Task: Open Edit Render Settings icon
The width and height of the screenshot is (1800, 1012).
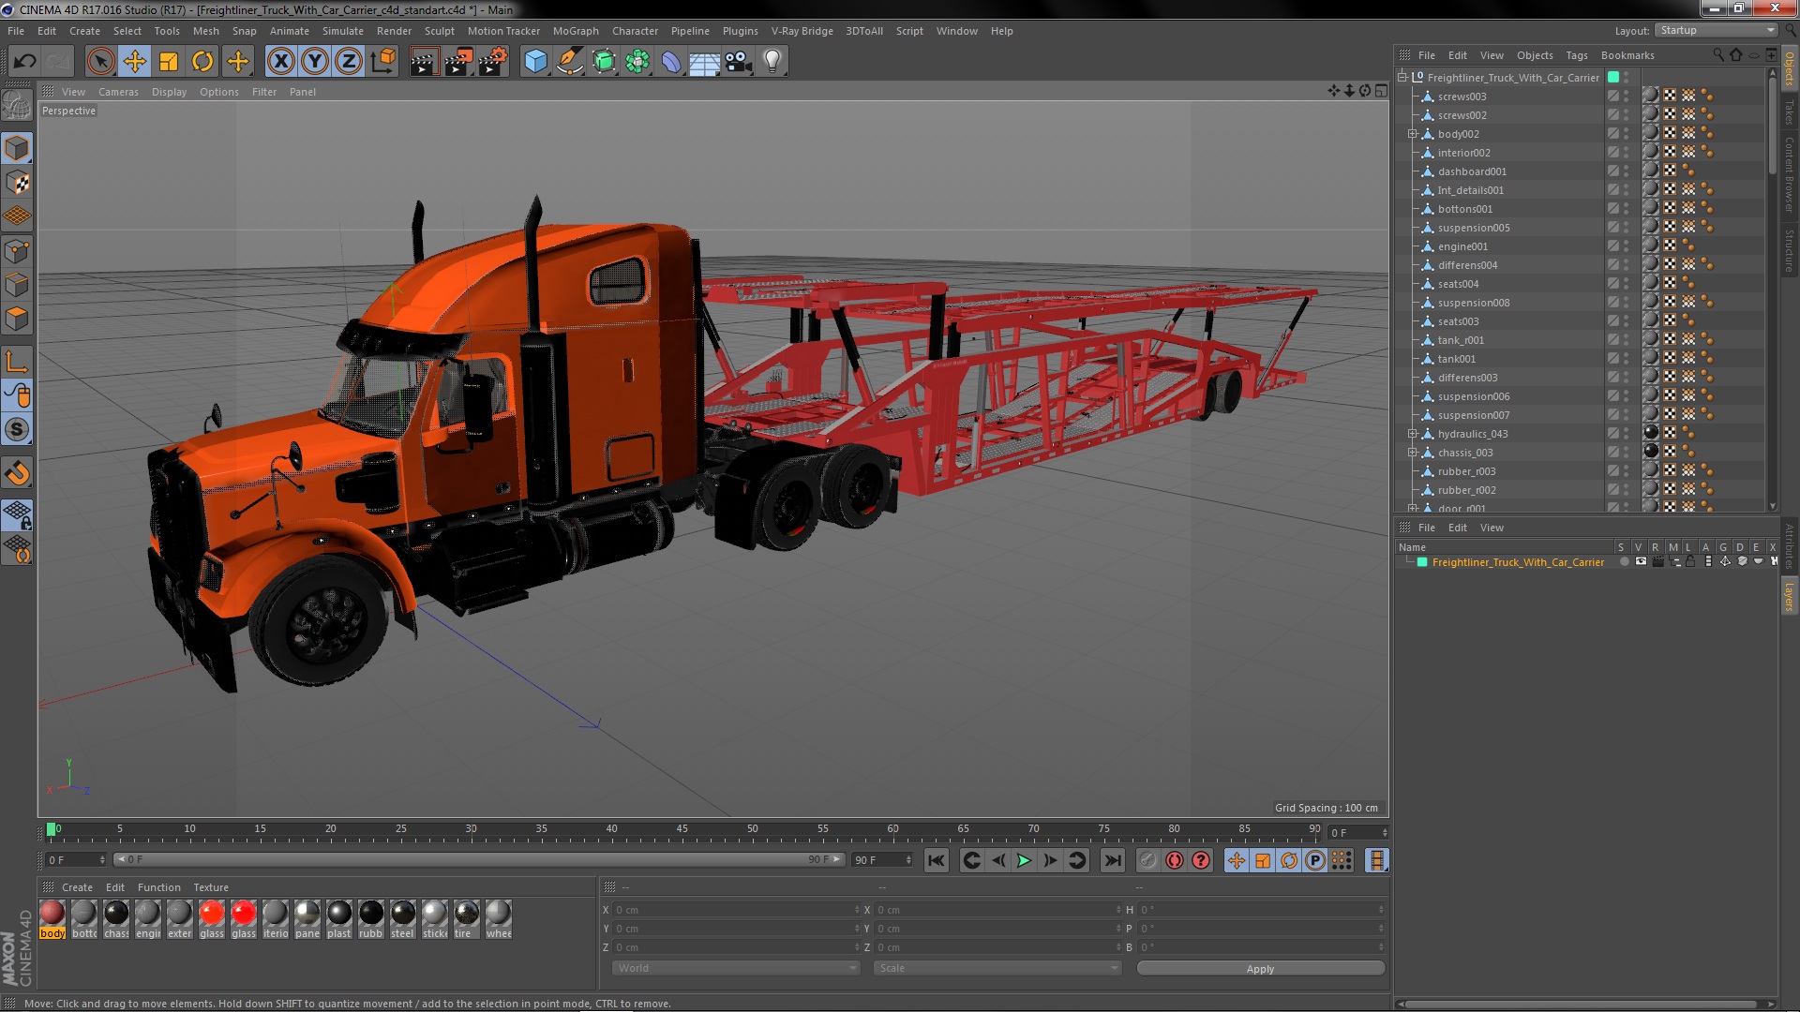Action: pyautogui.click(x=493, y=62)
